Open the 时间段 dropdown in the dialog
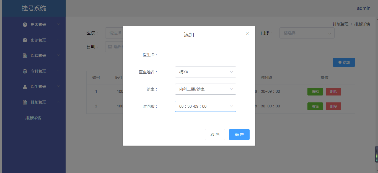The height and width of the screenshot is (173, 378). (x=205, y=106)
